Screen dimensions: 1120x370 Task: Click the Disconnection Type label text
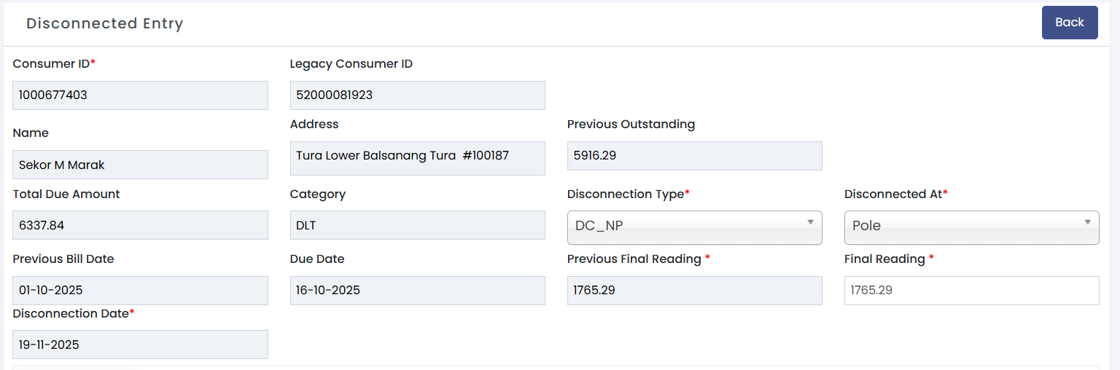pyautogui.click(x=626, y=194)
